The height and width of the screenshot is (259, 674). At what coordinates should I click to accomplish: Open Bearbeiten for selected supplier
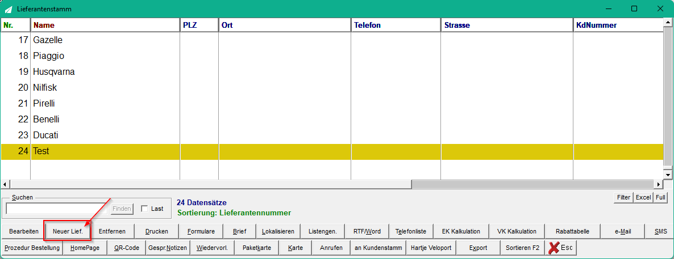(24, 231)
